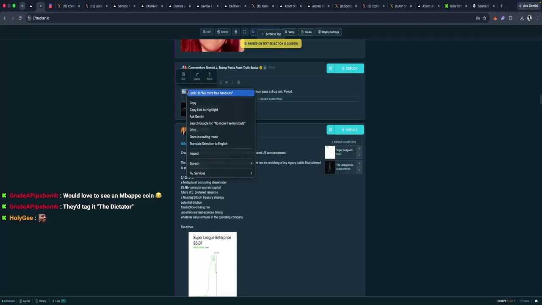Reload the page
This screenshot has height=305, width=542.
tap(20, 18)
